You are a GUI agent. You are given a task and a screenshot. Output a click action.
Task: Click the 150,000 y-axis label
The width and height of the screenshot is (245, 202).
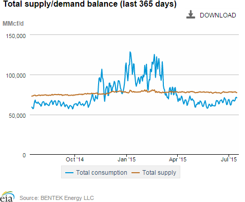(x=16, y=36)
